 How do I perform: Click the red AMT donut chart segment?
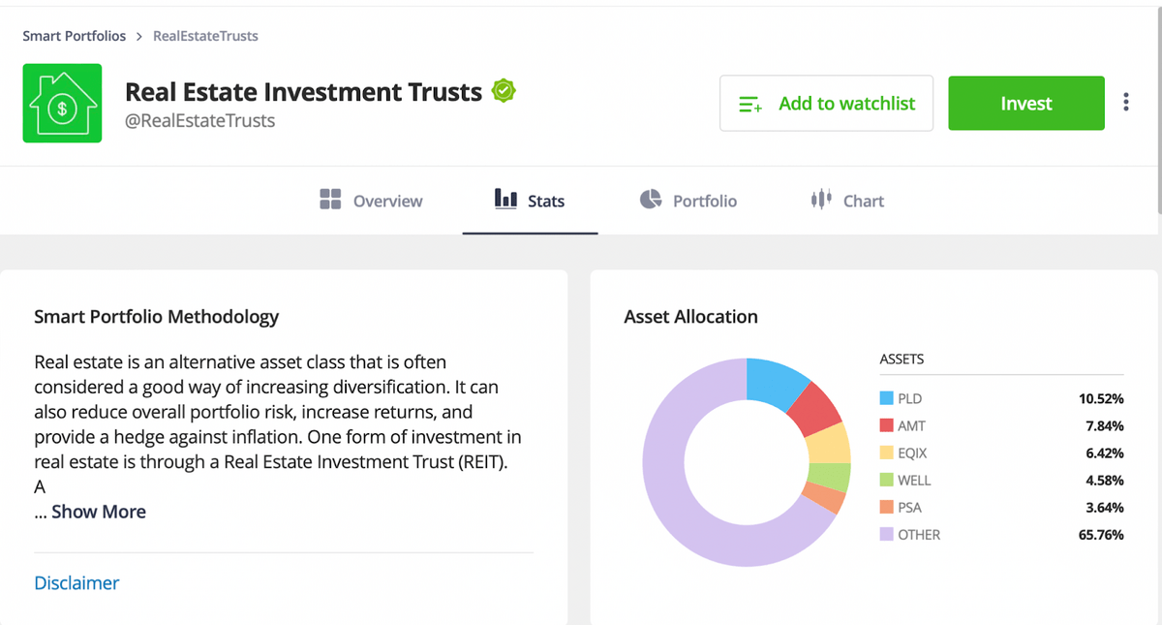pyautogui.click(x=813, y=410)
